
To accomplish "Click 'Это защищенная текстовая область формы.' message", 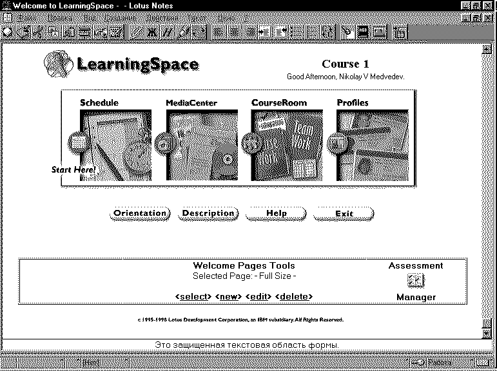I will (x=247, y=345).
